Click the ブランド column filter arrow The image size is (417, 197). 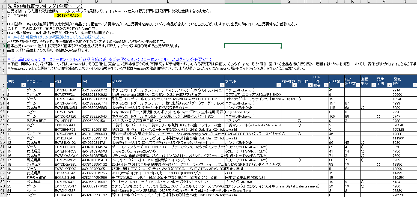[278, 85]
